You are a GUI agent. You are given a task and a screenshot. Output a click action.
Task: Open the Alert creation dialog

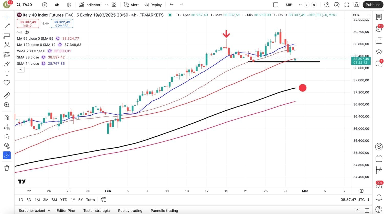[x=131, y=5]
